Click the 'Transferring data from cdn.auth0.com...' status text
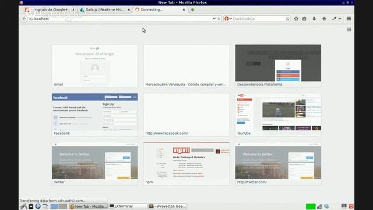373x210 pixels. click(x=53, y=201)
